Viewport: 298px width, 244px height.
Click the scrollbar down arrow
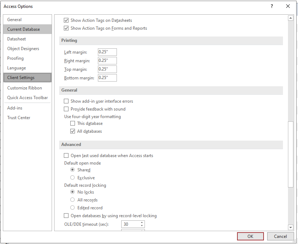290,227
